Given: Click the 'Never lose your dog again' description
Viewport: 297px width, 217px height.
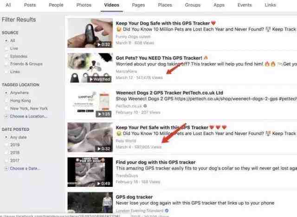Looking at the screenshot, I should click(195, 203).
